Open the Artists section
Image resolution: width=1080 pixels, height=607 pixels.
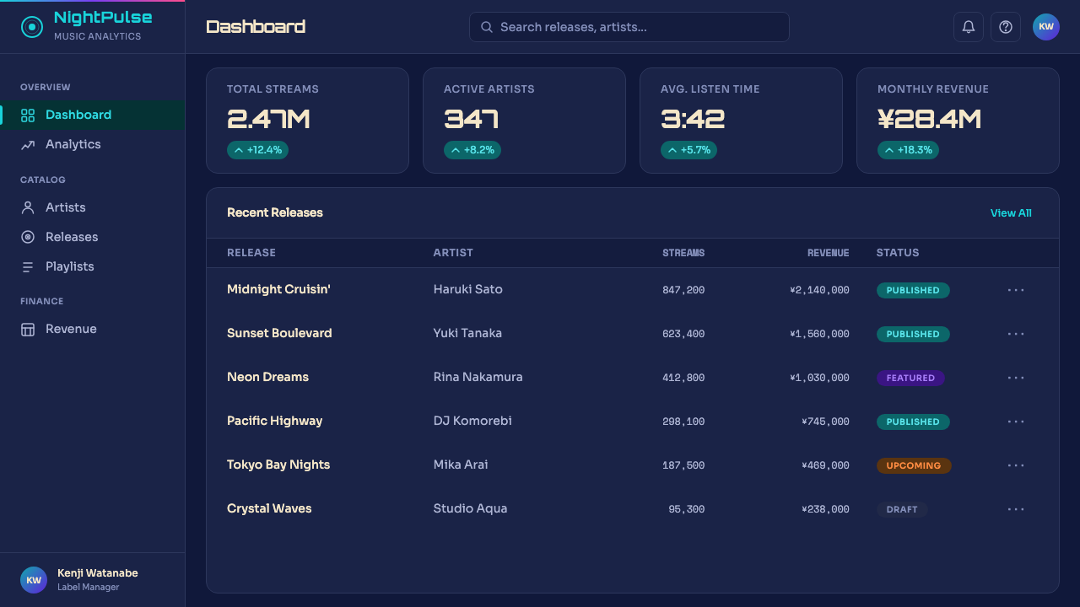(93, 207)
